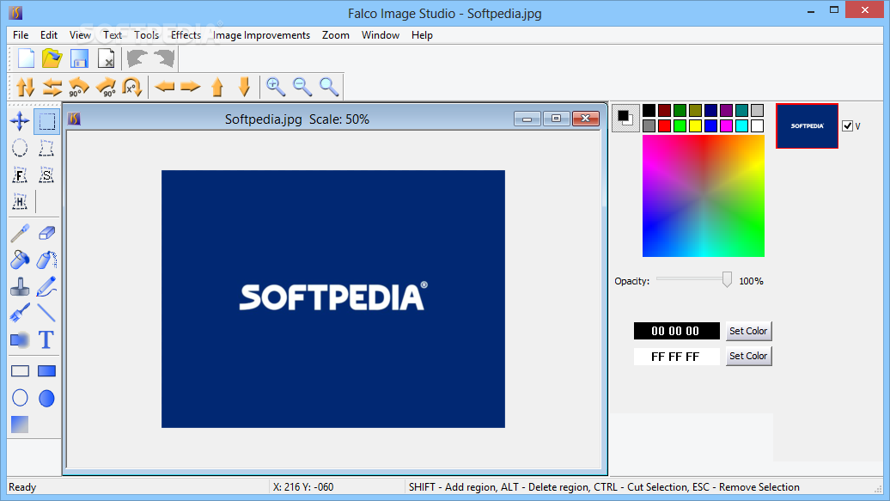Open the Tools menu

(x=146, y=35)
